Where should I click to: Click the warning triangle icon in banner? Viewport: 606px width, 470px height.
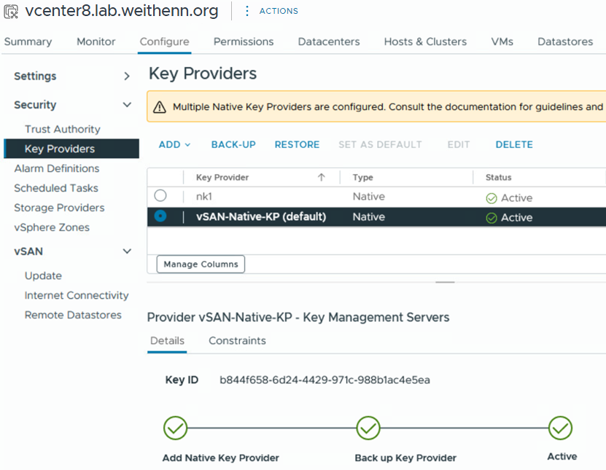160,107
